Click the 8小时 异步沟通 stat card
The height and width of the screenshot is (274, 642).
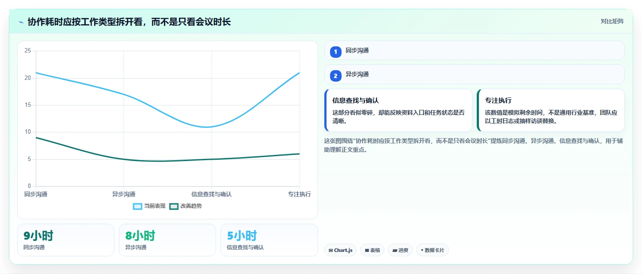point(167,240)
